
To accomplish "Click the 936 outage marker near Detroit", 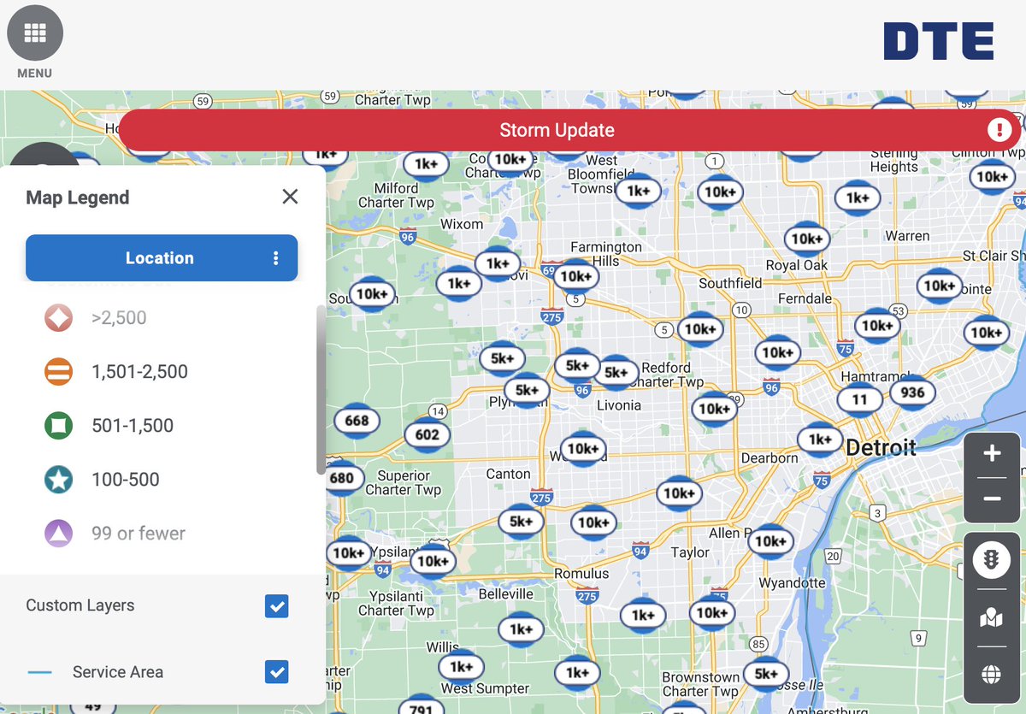I will click(912, 393).
